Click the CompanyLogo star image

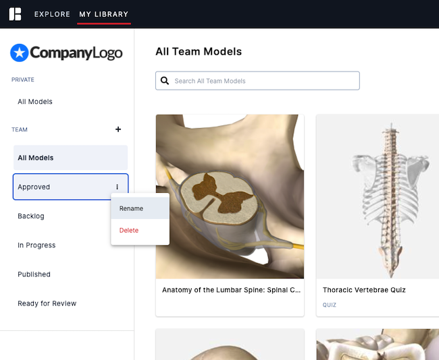point(20,53)
